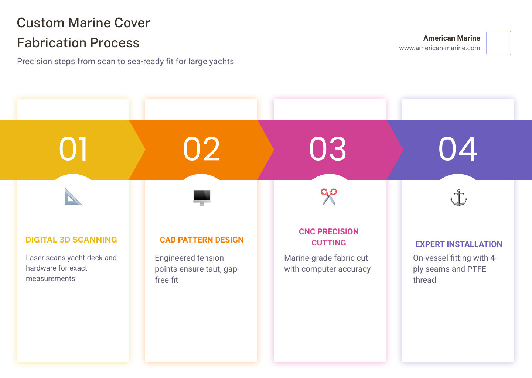Click the Digital 3D Scanning heading
Image resolution: width=532 pixels, height=378 pixels.
tap(71, 240)
